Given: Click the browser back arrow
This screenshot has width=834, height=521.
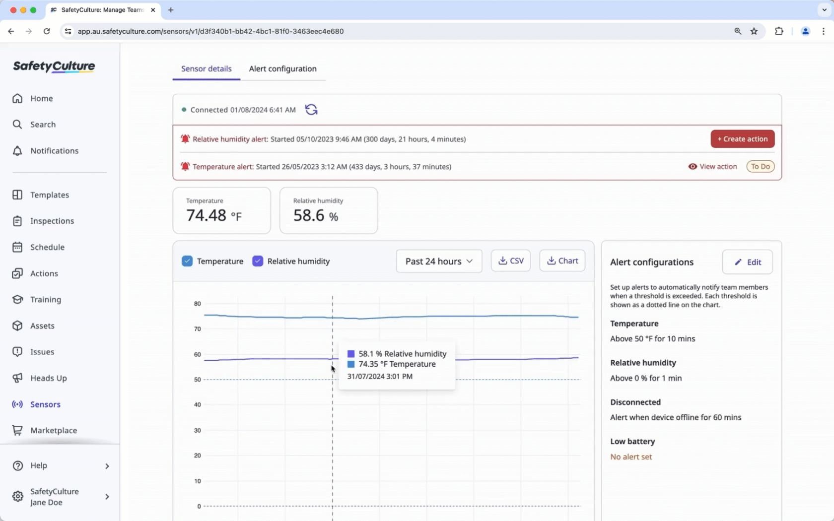Looking at the screenshot, I should tap(11, 31).
